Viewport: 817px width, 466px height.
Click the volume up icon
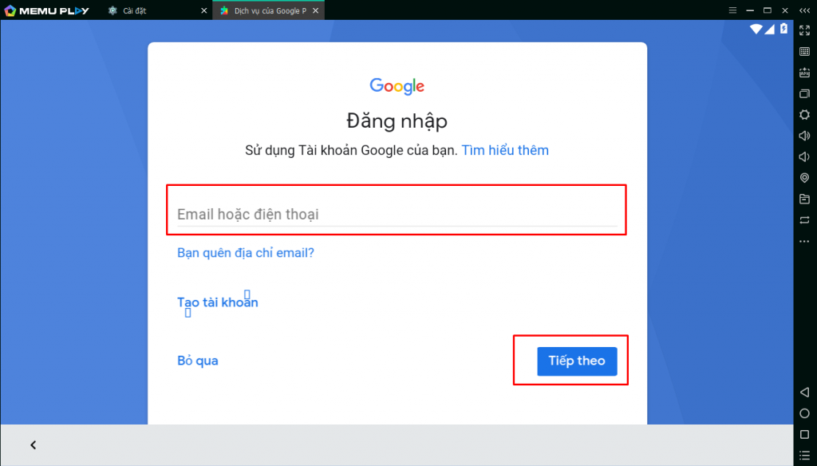(x=804, y=136)
